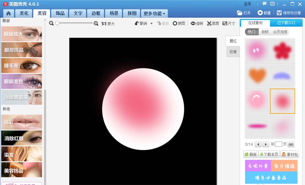Open the 消除红眼 tool

(22, 138)
